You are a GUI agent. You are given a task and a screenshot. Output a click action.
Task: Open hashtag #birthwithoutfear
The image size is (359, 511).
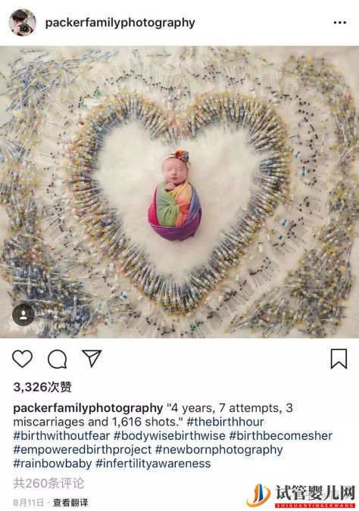tap(61, 436)
